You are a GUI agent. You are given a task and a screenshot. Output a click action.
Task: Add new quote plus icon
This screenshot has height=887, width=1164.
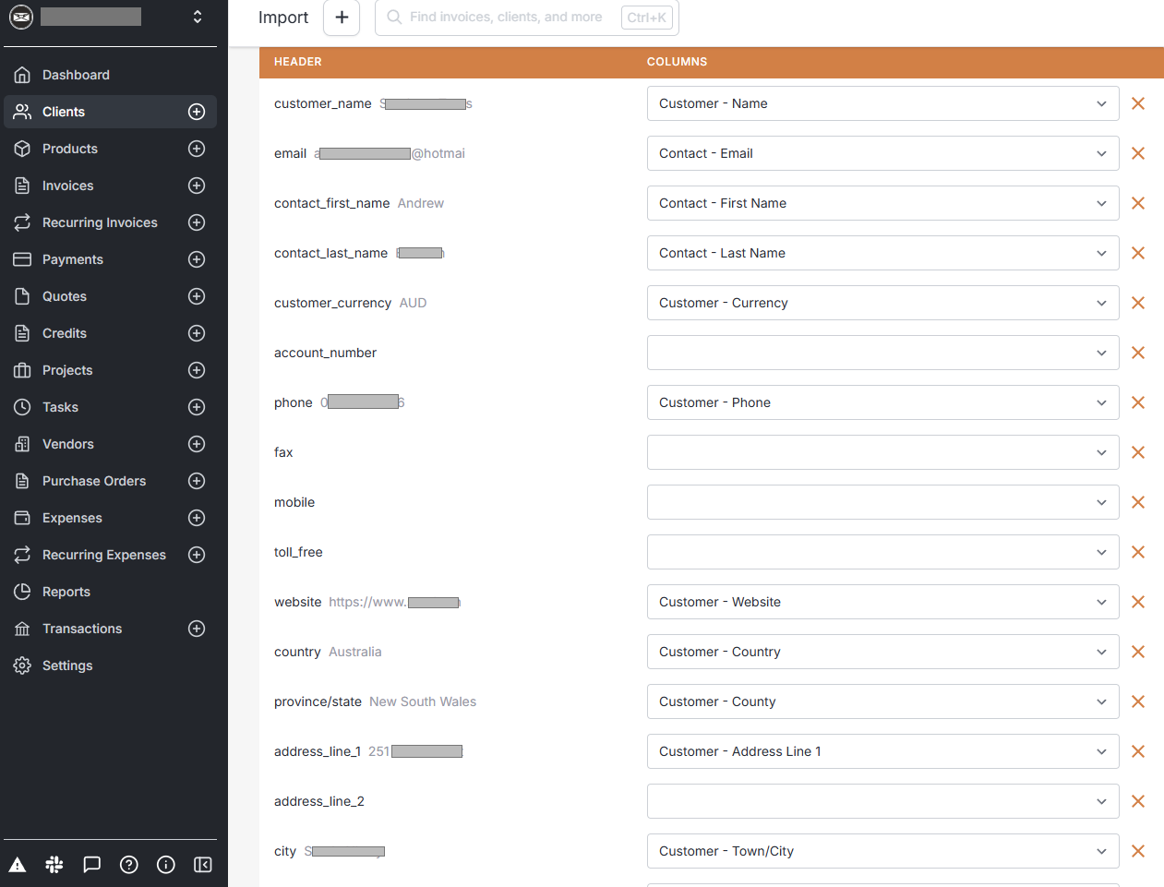pos(197,296)
